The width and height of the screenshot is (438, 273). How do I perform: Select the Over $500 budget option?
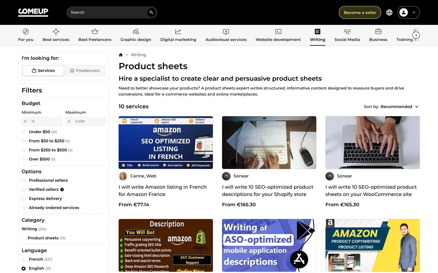24,159
